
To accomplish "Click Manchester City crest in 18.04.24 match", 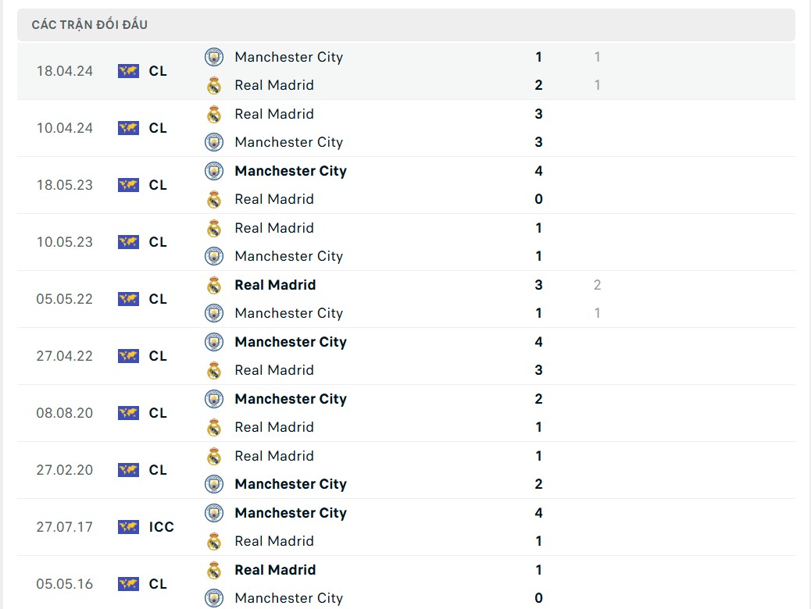I will pos(214,57).
